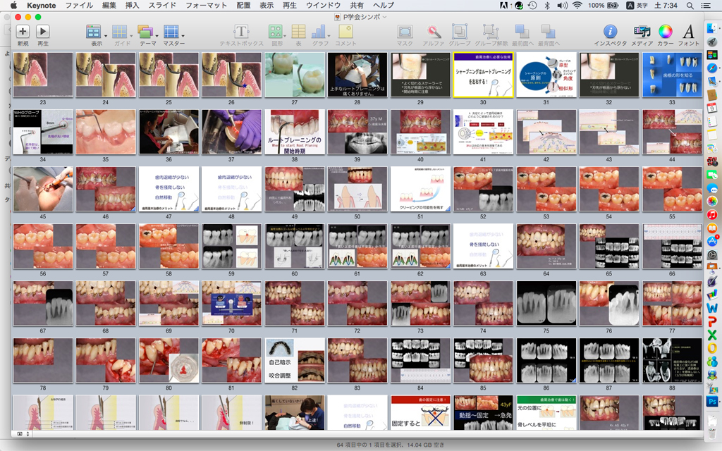Open the フォント fonts panel
The width and height of the screenshot is (722, 451).
point(688,31)
